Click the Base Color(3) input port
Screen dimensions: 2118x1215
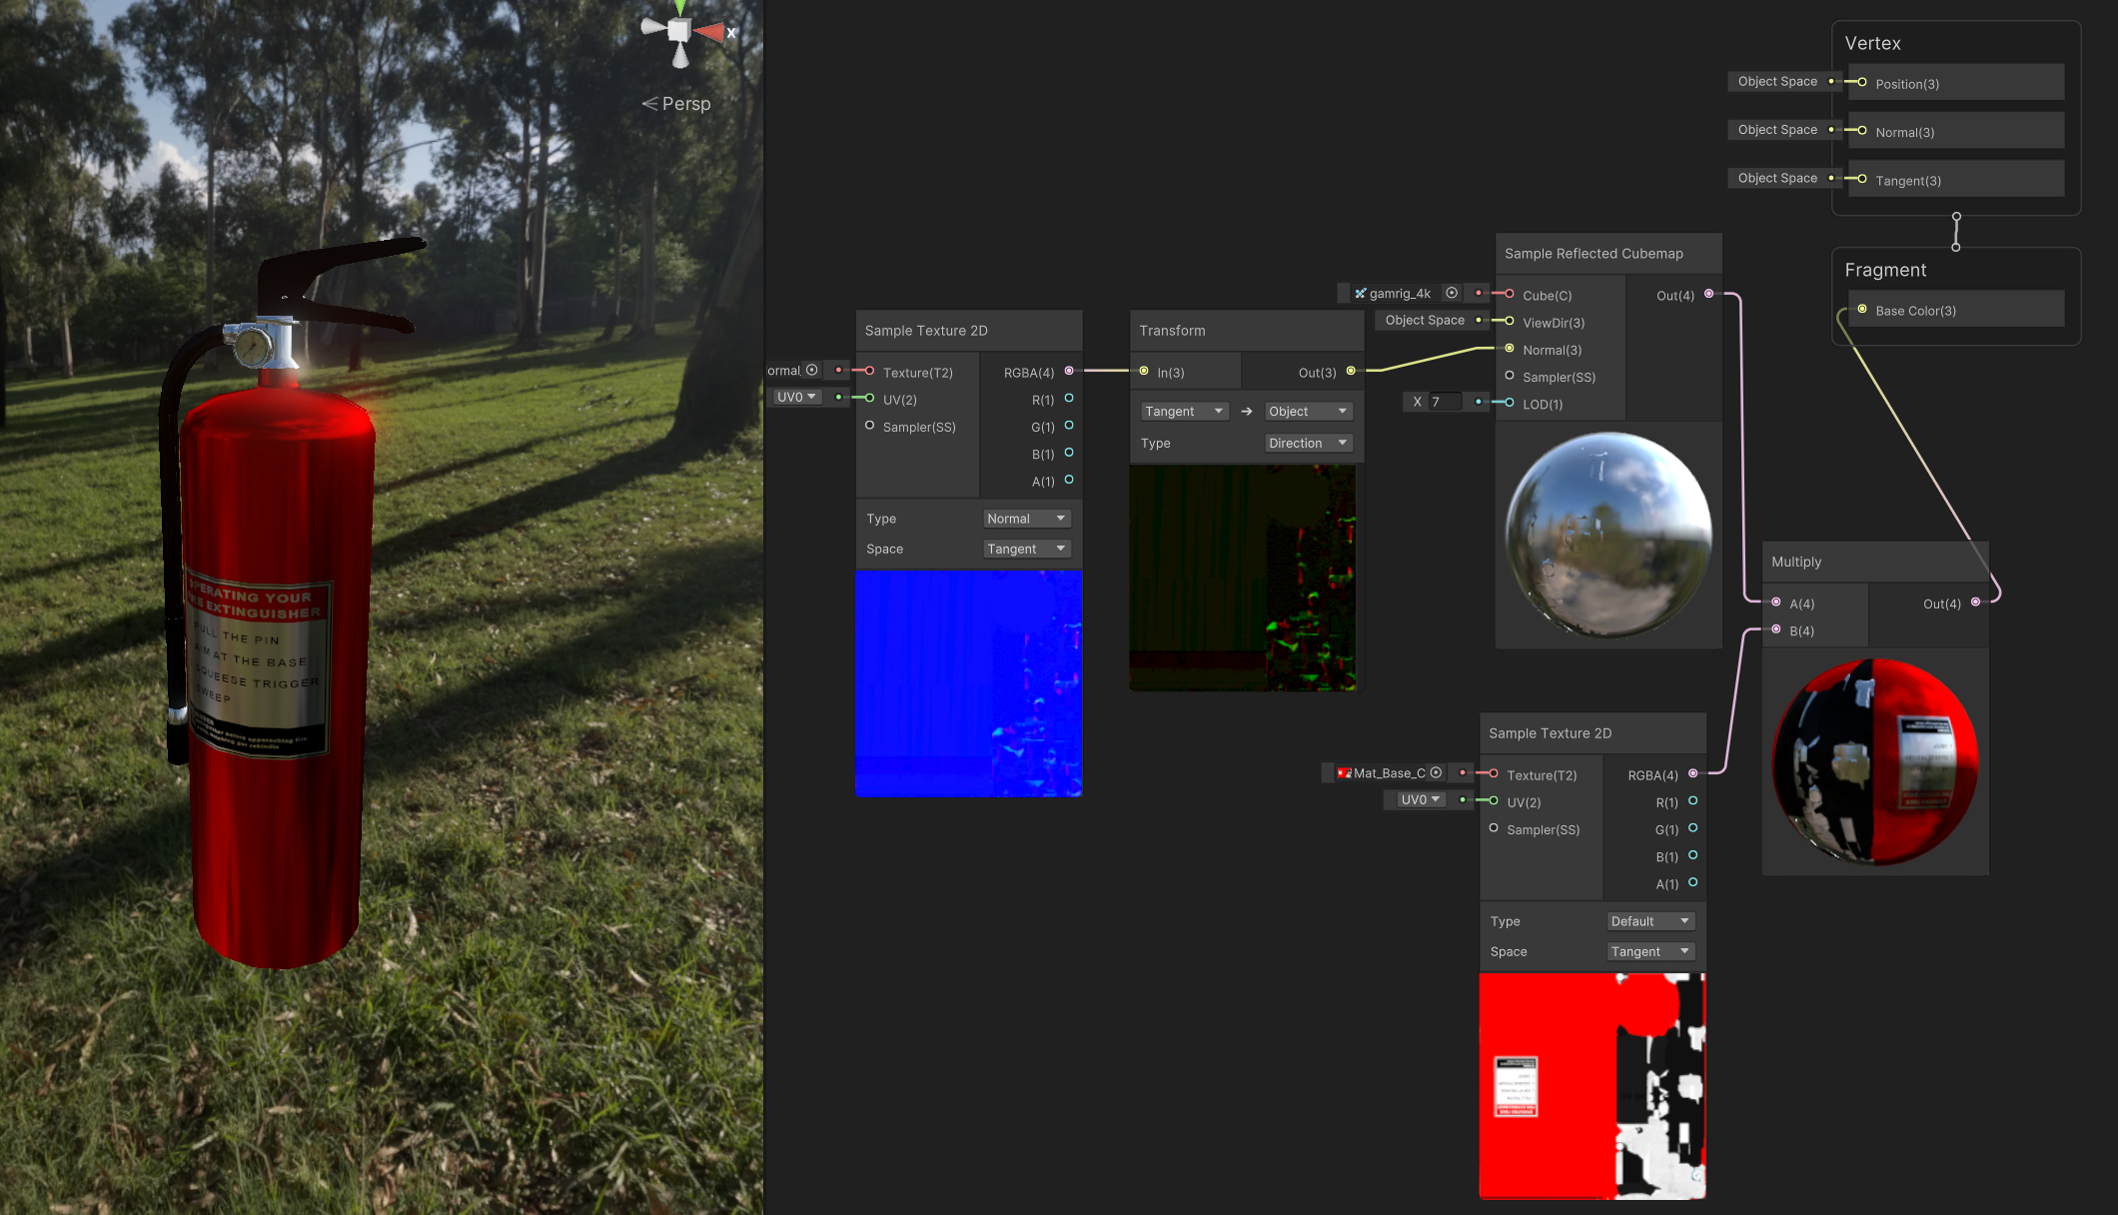tap(1862, 310)
